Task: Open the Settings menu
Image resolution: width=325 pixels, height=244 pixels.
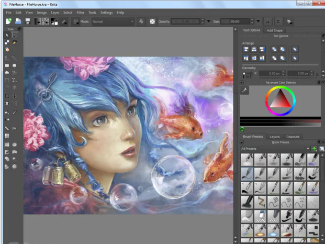Action: coord(106,13)
